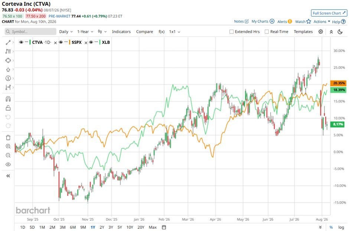
Task: Select the shapes polygon tool
Action: point(8,60)
